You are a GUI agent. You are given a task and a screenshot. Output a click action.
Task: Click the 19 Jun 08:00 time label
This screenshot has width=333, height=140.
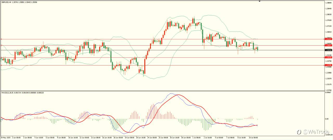tap(130, 137)
